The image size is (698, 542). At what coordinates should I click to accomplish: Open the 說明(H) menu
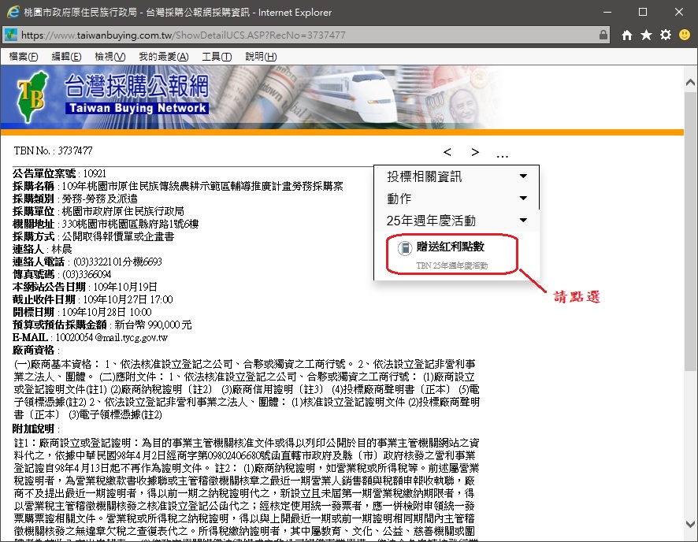pos(261,57)
